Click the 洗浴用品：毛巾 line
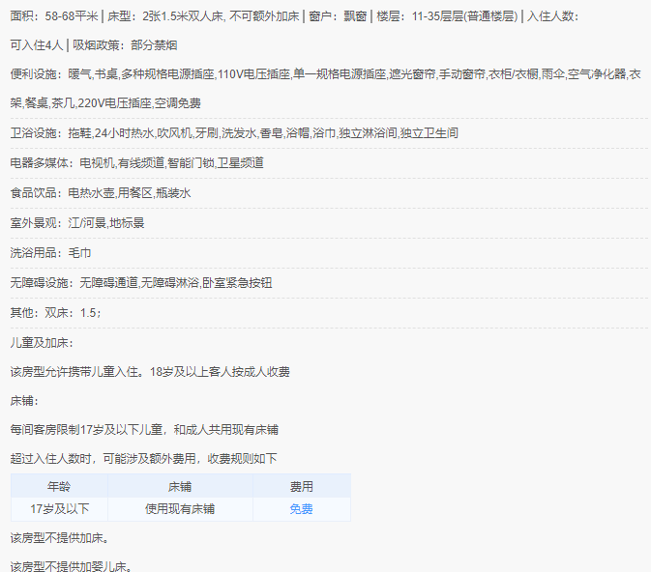 [50, 252]
